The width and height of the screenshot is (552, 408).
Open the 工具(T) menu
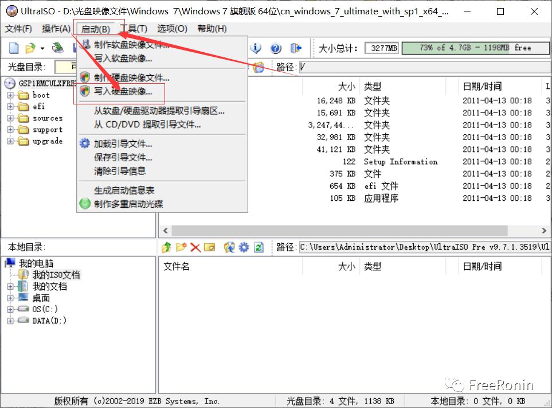(134, 29)
